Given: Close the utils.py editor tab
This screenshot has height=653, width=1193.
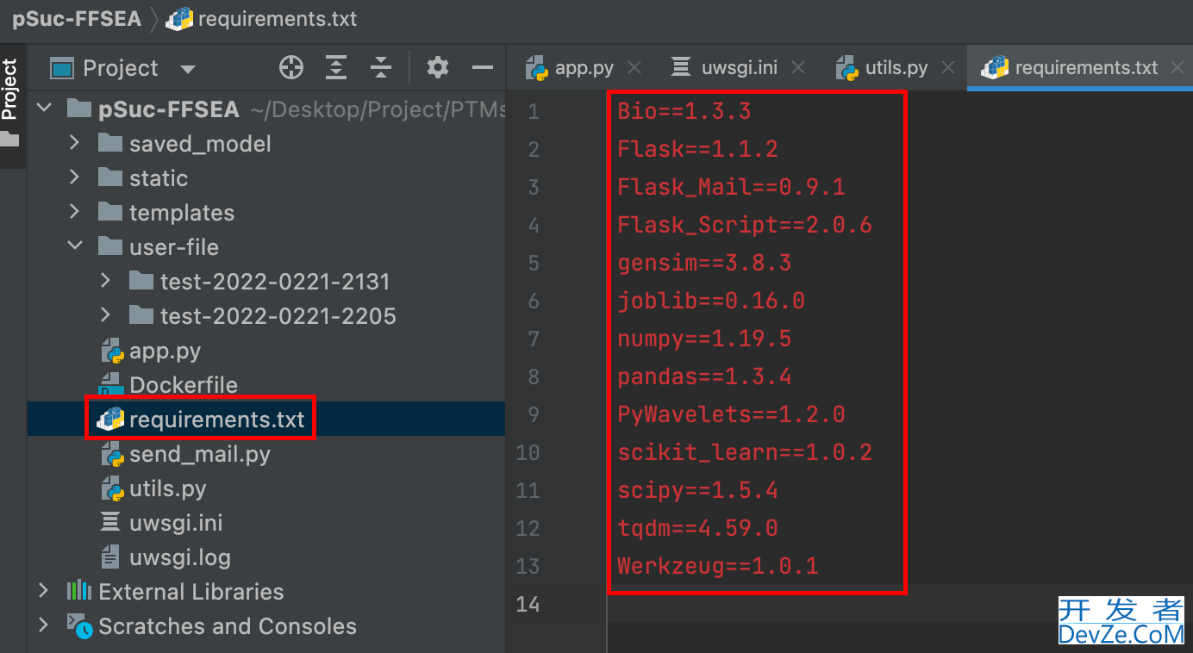Looking at the screenshot, I should [x=948, y=67].
